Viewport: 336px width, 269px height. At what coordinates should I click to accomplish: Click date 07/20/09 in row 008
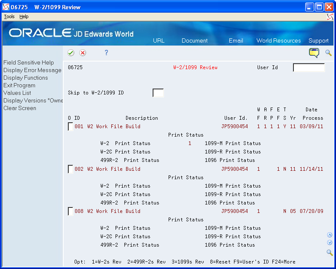point(312,211)
